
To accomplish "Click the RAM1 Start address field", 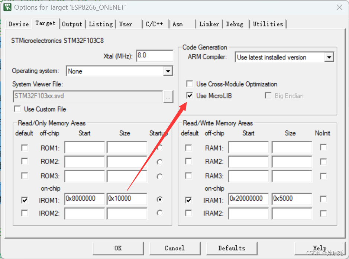I will point(248,147).
